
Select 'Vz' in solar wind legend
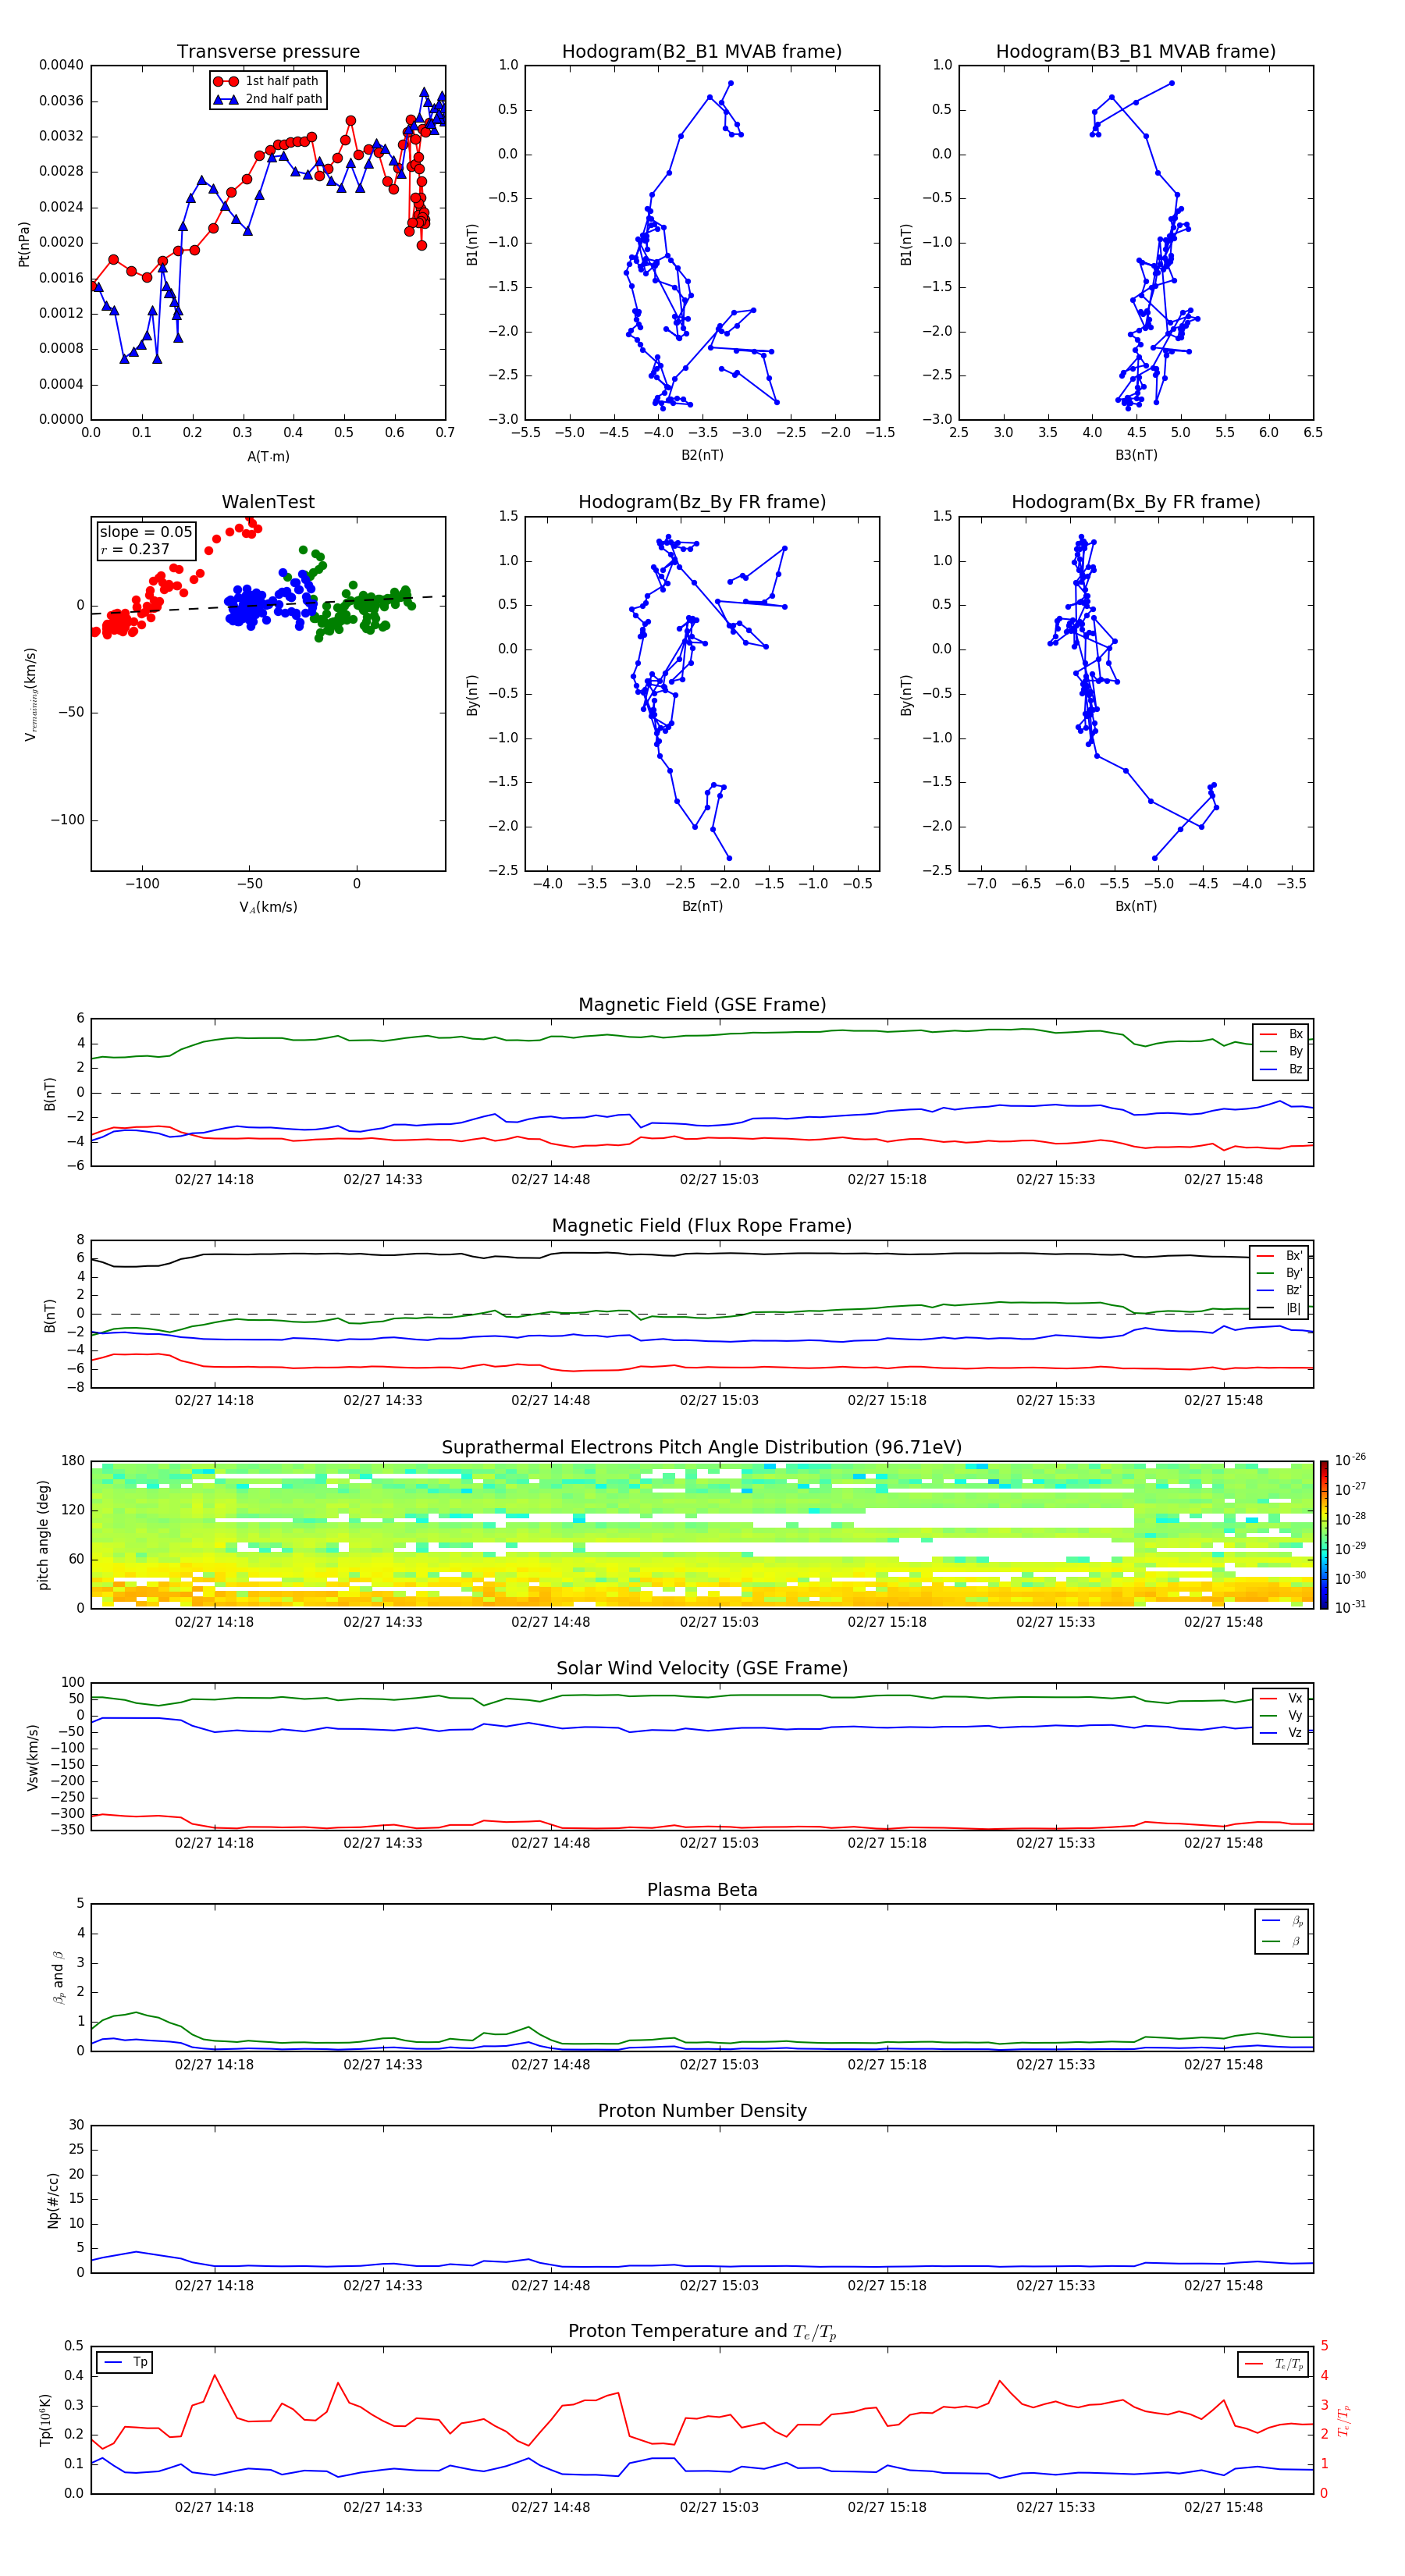pos(1282,1733)
